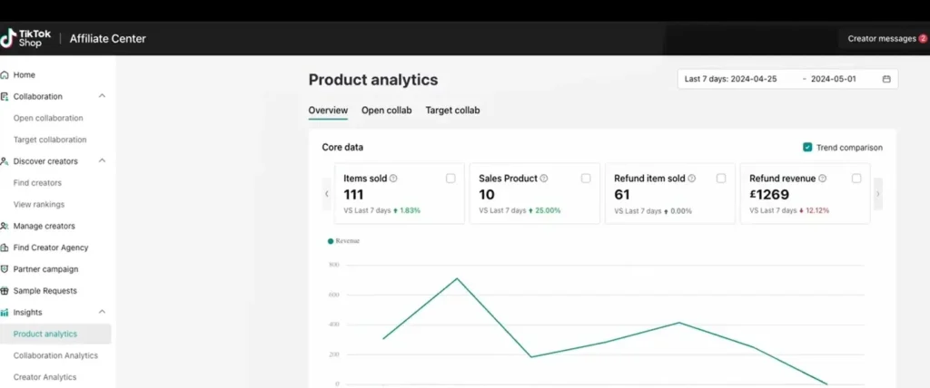Image resolution: width=930 pixels, height=388 pixels.
Task: Open Creator messages
Action: point(881,39)
